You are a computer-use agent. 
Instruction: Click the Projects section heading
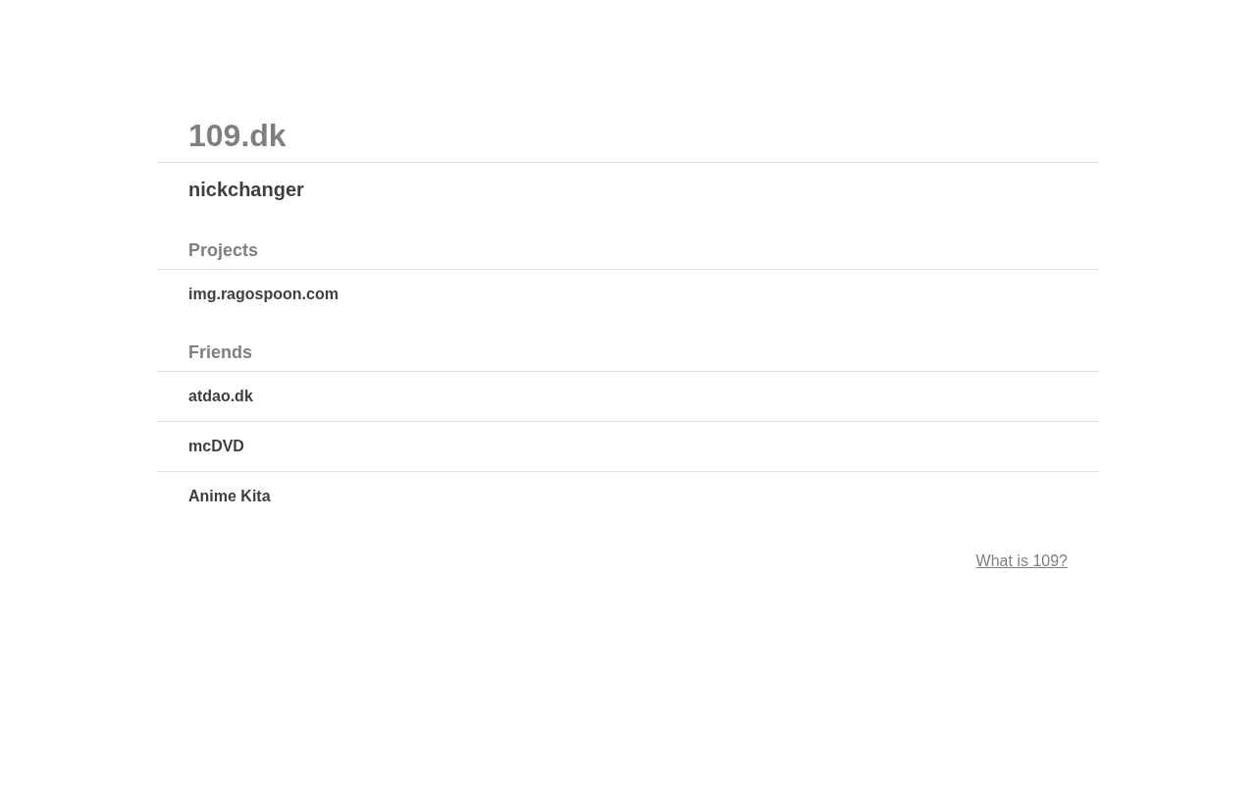click(x=223, y=250)
